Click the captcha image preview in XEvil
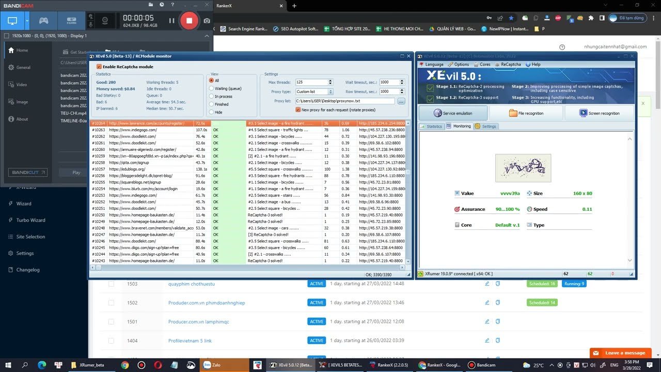The width and height of the screenshot is (661, 372). (523, 168)
